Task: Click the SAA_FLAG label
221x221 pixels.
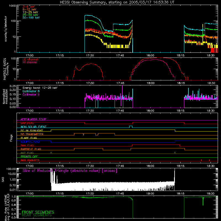Action: point(27,145)
